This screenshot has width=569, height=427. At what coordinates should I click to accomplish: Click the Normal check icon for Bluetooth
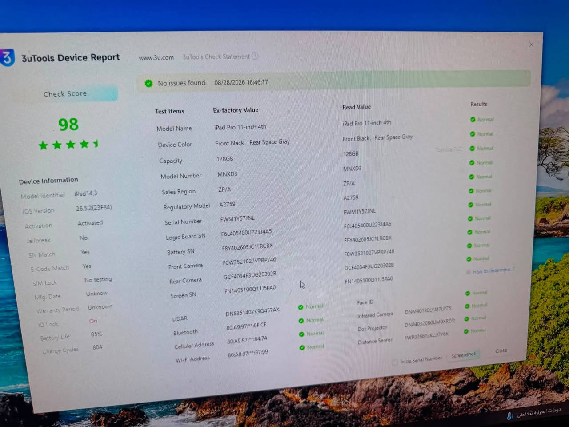(x=301, y=321)
